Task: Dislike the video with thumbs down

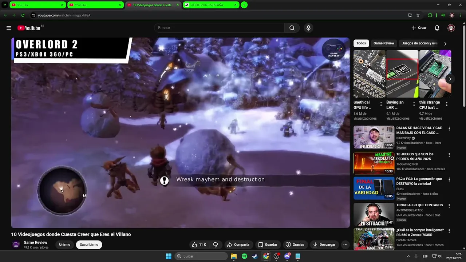Action: [216, 245]
